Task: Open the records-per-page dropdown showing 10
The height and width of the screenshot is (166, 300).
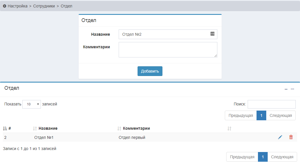Action: pos(31,104)
